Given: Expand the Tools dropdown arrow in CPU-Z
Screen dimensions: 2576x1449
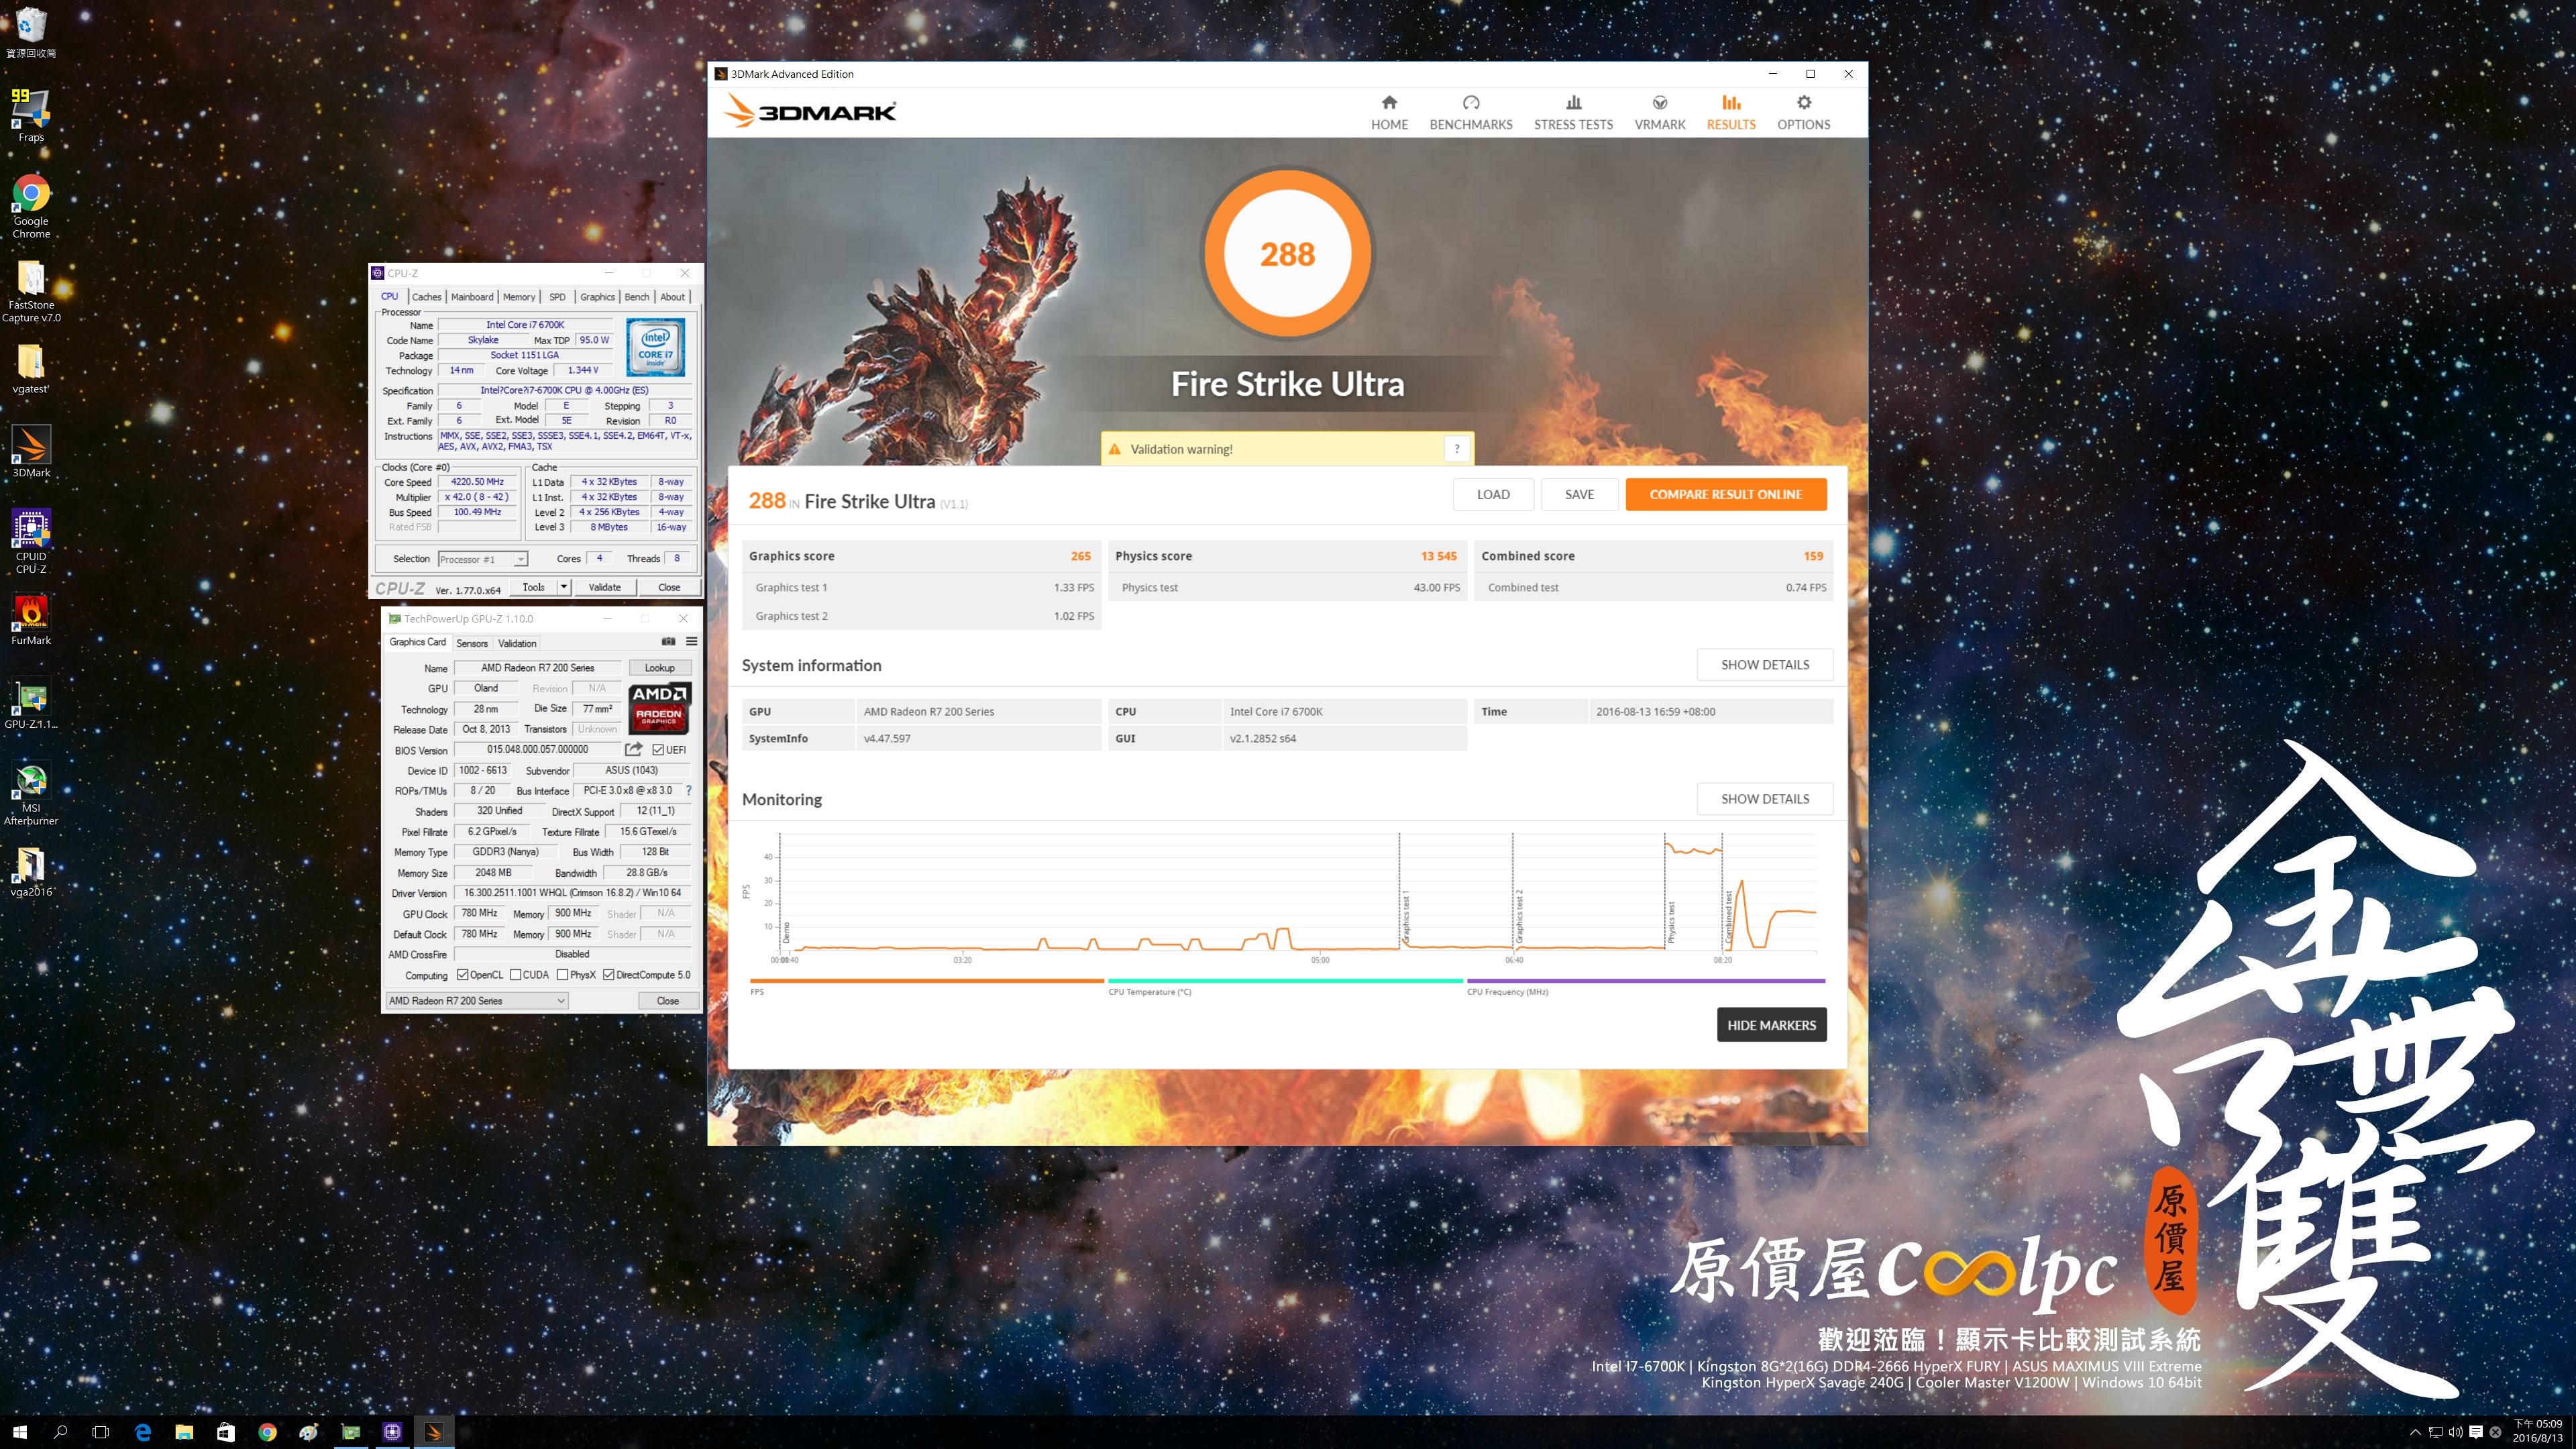Looking at the screenshot, I should coord(563,587).
